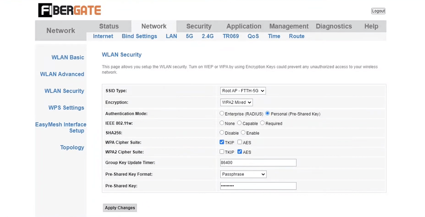Open the SSID Type dropdown

tap(243, 91)
